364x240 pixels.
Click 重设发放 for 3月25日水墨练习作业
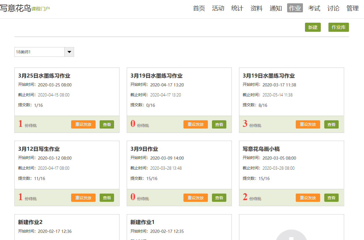click(x=83, y=124)
